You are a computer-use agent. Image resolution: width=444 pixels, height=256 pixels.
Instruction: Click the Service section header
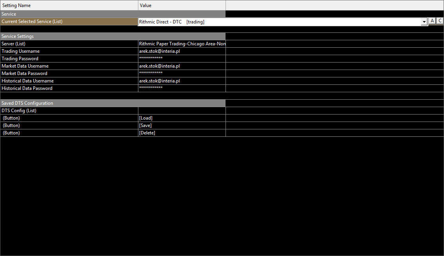tap(113, 14)
